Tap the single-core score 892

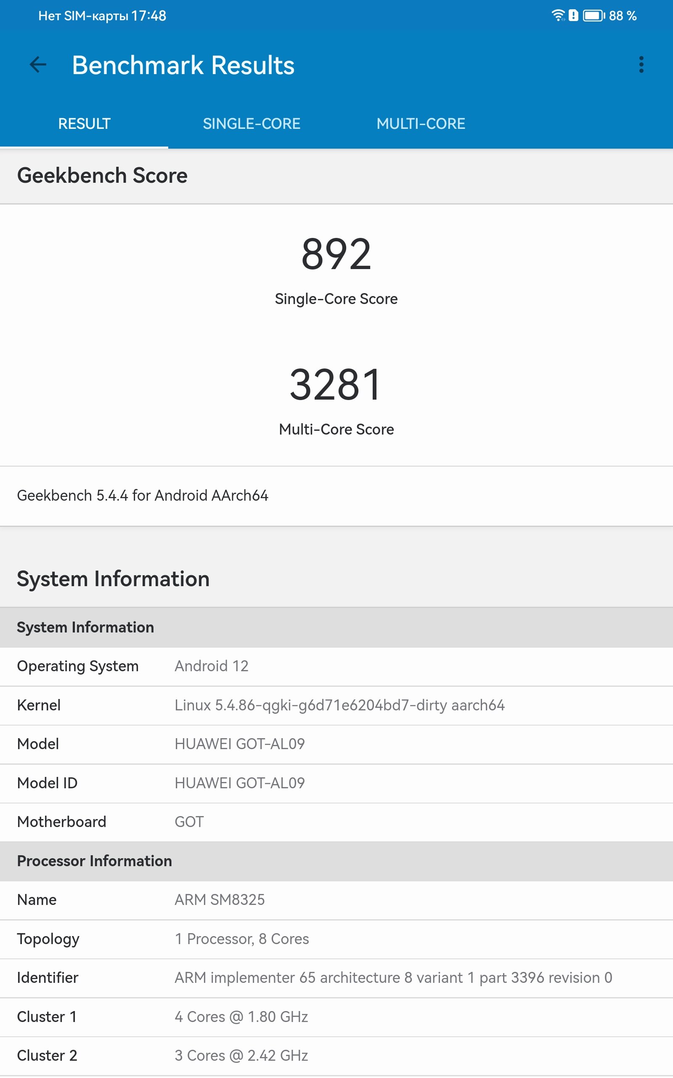point(336,254)
